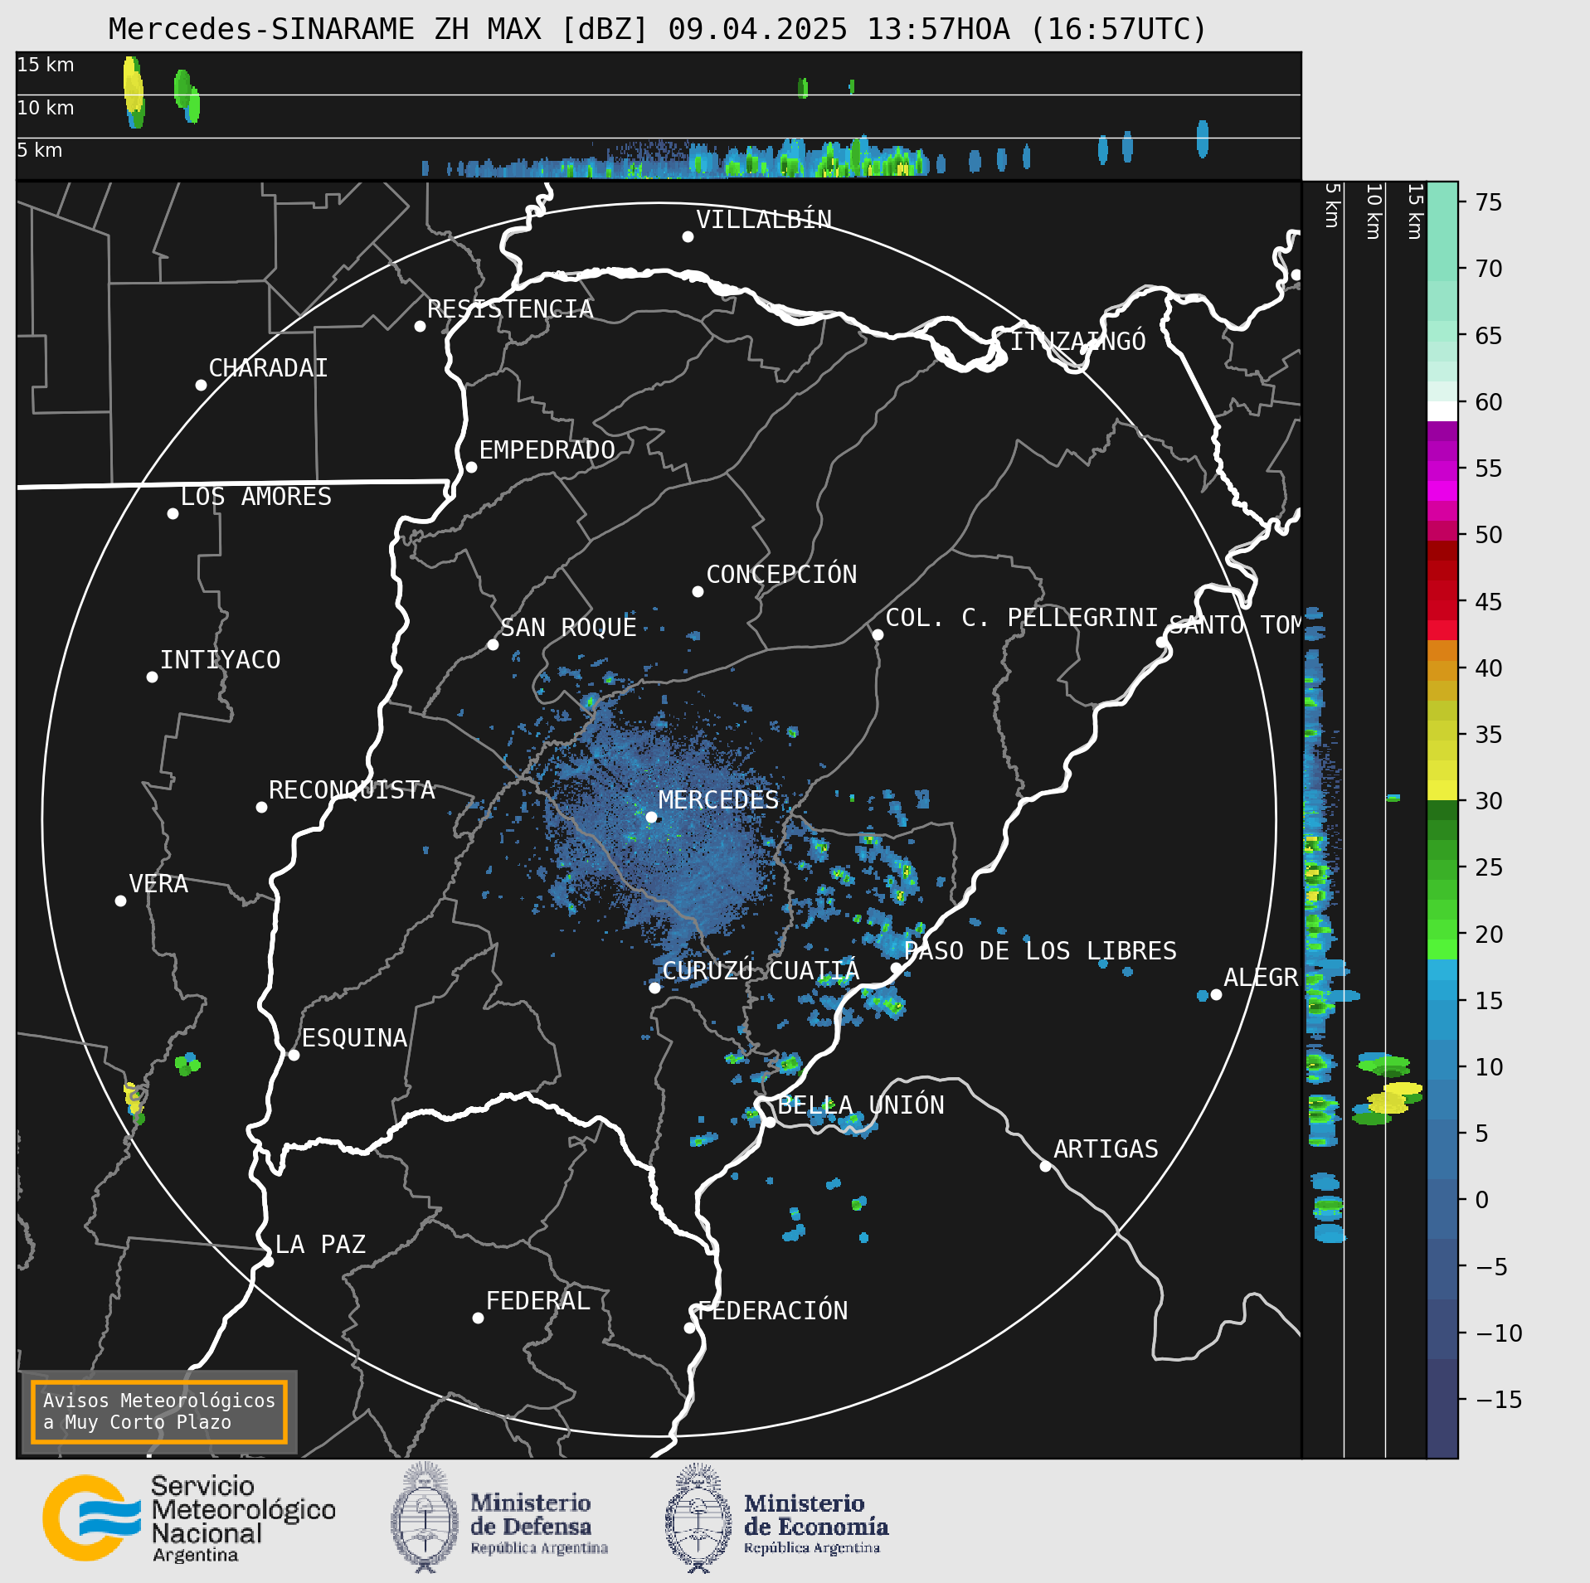Viewport: 1590px width, 1583px height.
Task: Click the 75 value on the dBZ scale
Action: tap(1489, 202)
